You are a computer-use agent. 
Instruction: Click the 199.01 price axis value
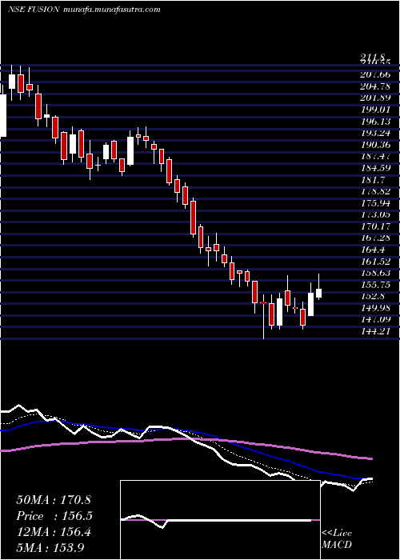(x=376, y=110)
